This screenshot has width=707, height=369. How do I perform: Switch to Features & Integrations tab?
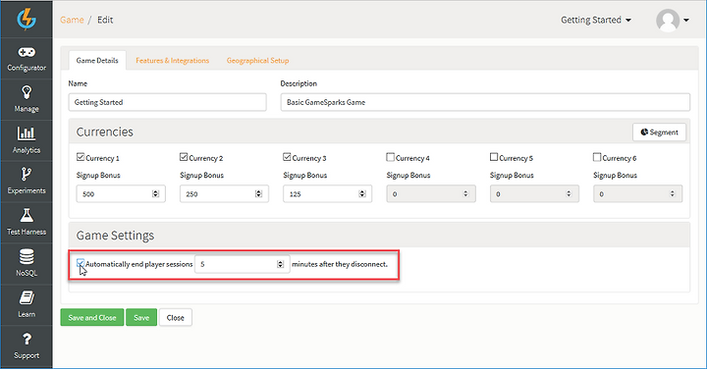click(172, 61)
